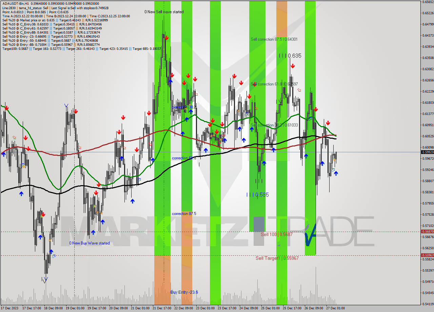Click the 'Sell %10 @ C_Entry88: 0.64301' line
Image resolution: width=434 pixels, height=312 pixels.
[51, 33]
